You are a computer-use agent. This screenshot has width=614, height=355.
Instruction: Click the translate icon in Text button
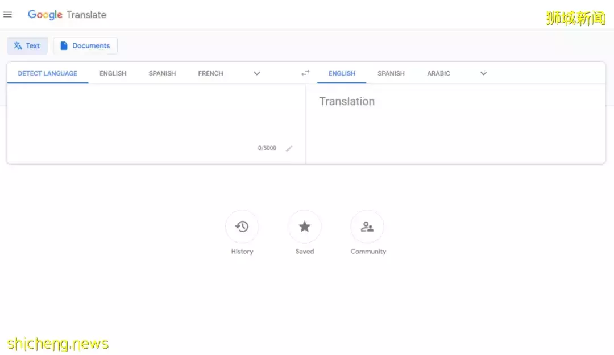(18, 46)
